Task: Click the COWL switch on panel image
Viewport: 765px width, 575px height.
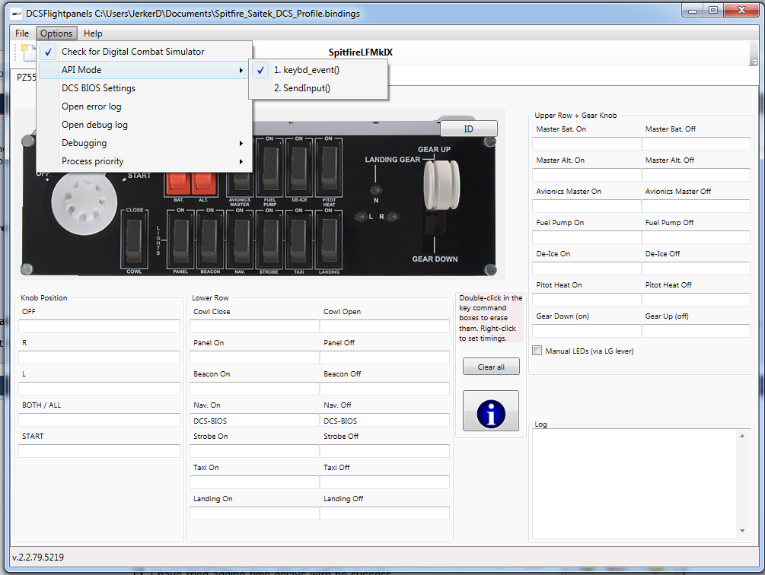Action: coord(134,240)
